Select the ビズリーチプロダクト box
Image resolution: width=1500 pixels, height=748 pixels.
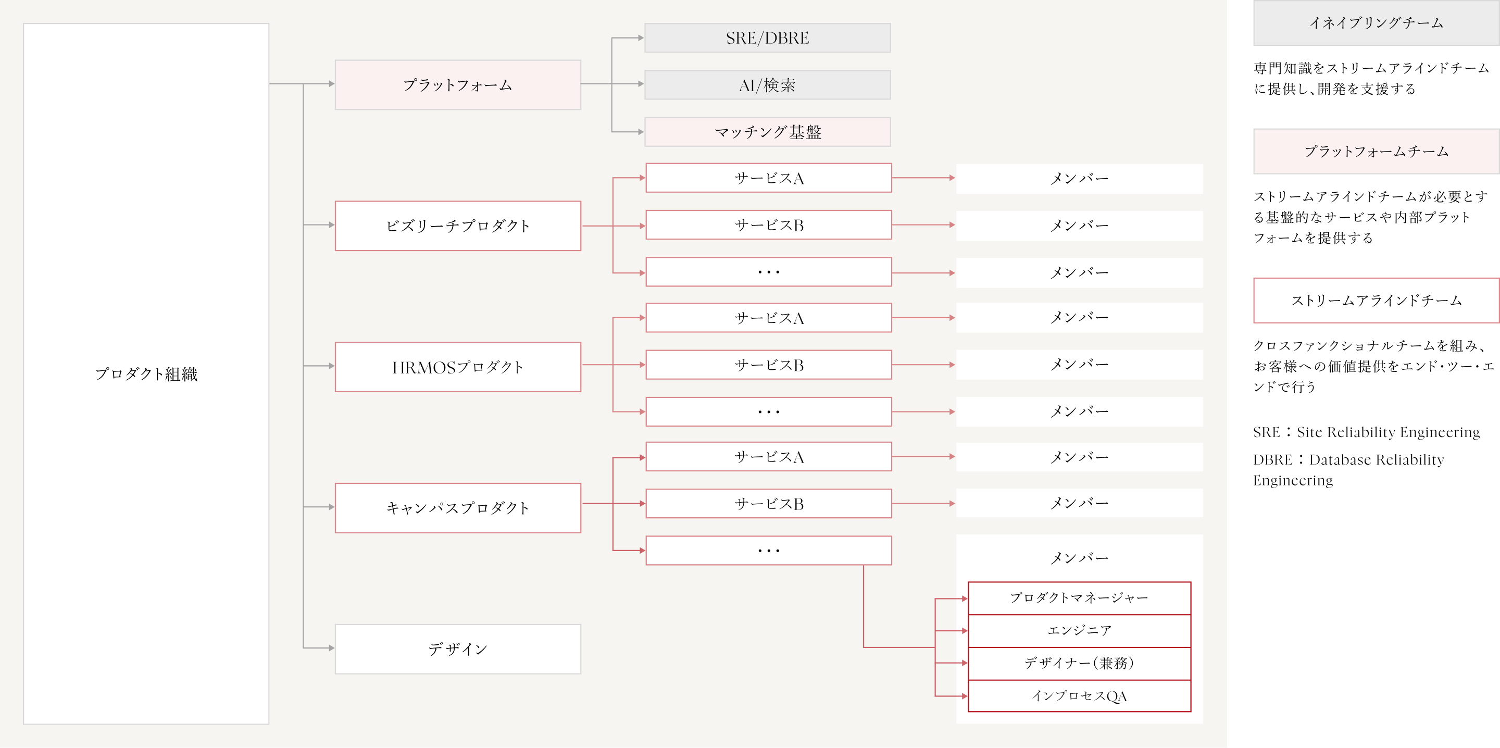[458, 226]
